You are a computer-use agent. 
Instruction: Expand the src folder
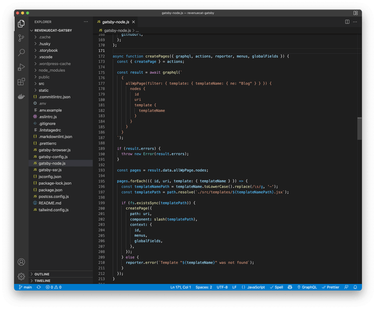pyautogui.click(x=42, y=83)
